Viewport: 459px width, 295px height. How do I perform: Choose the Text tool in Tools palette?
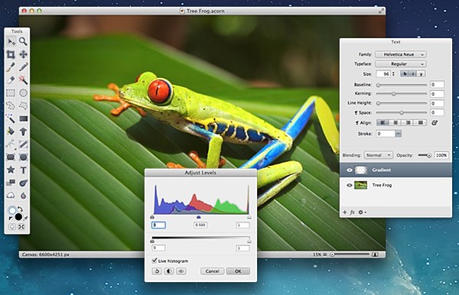coord(23,170)
